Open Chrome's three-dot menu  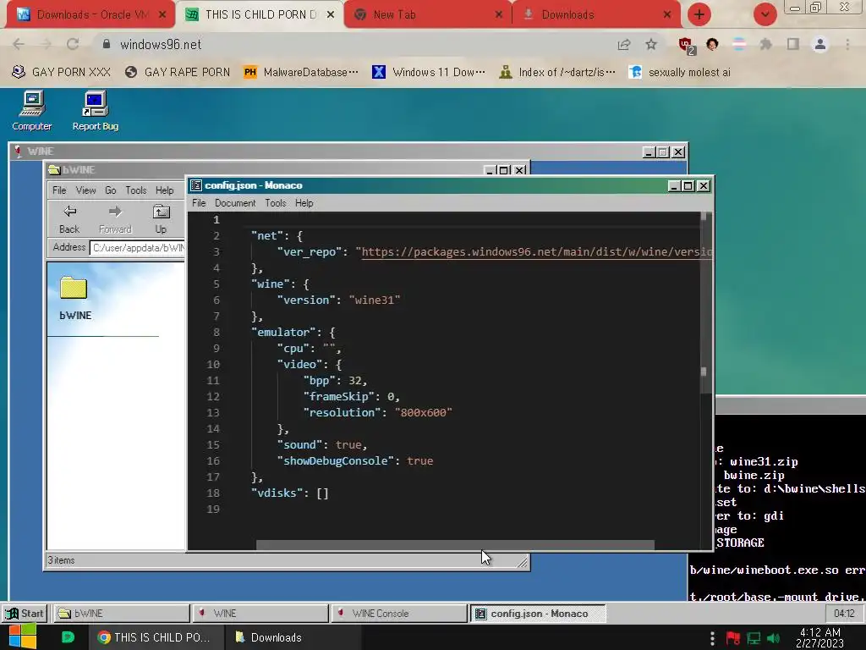click(x=847, y=44)
